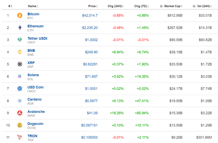
Task: Click the Cardano logo icon
Action: tap(20, 101)
